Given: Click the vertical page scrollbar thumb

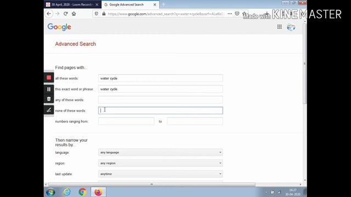Looking at the screenshot, I should point(305,63).
